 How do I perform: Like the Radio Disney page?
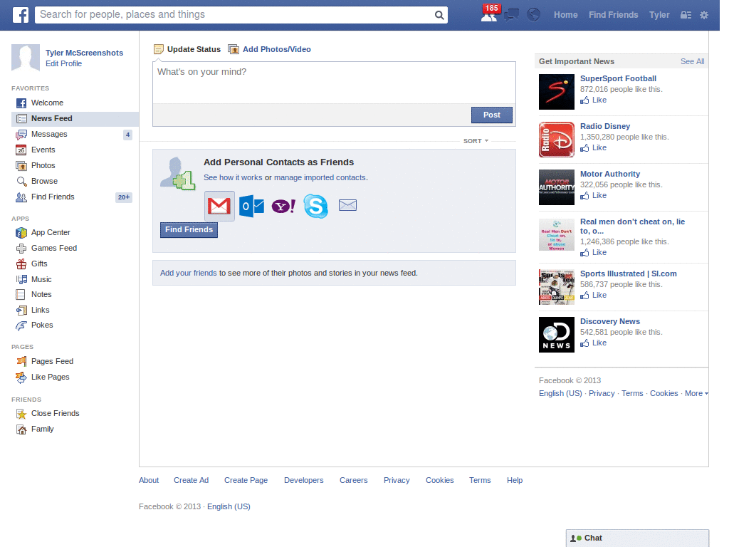pos(592,147)
